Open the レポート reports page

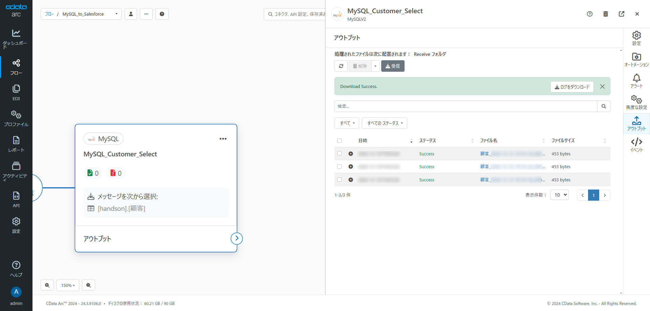click(x=16, y=144)
